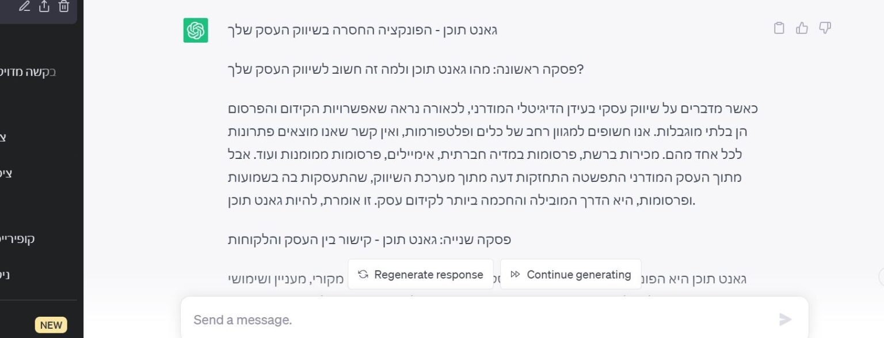Click the yellow NEW badge
Viewport: 884px width, 338px height.
point(51,325)
